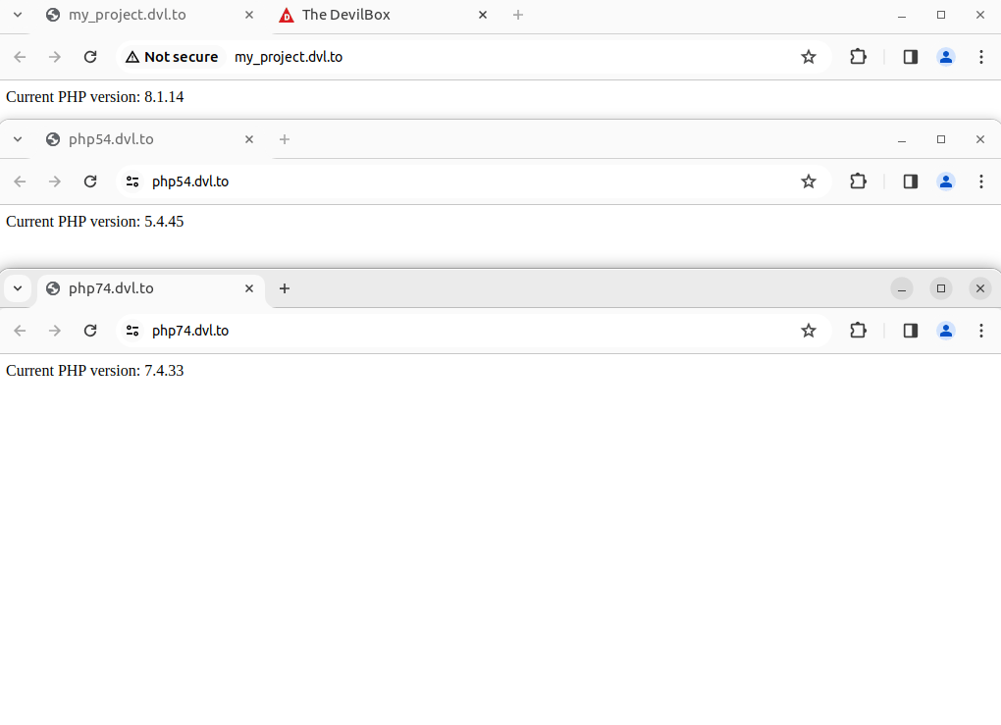Toggle side panel in my_project.dvl.to window
The width and height of the screenshot is (1001, 725).
click(x=911, y=57)
